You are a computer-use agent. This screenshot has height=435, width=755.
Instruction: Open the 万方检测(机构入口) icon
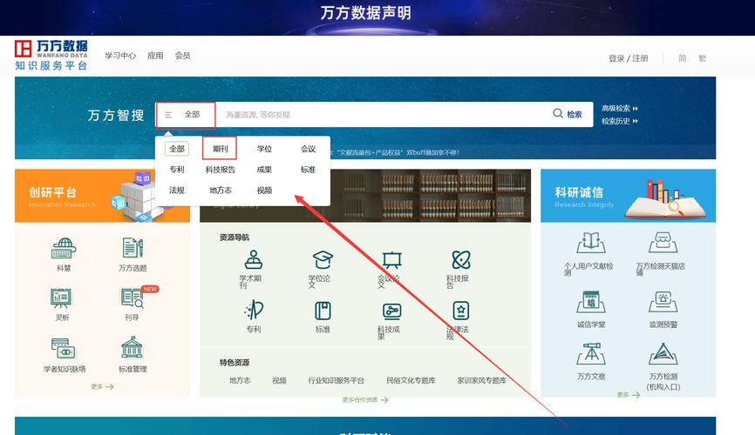[663, 354]
